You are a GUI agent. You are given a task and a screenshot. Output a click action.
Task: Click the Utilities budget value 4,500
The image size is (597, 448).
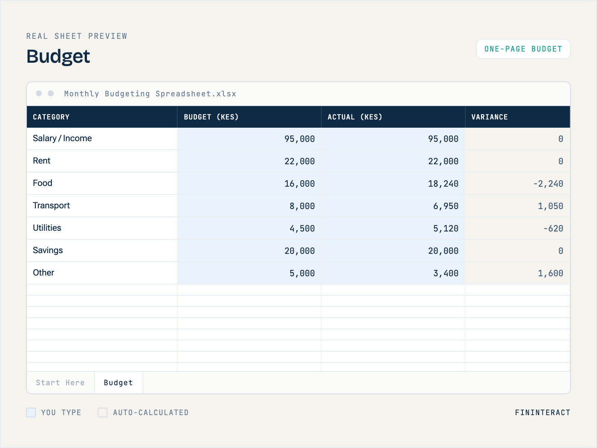pyautogui.click(x=302, y=228)
